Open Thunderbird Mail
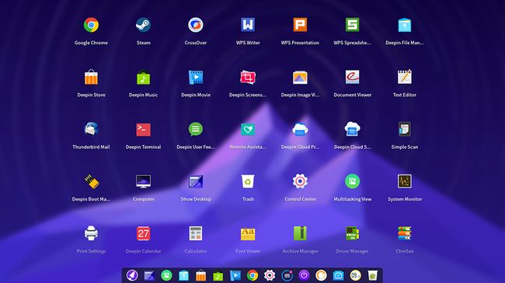The height and width of the screenshot is (283, 505). pyautogui.click(x=91, y=129)
